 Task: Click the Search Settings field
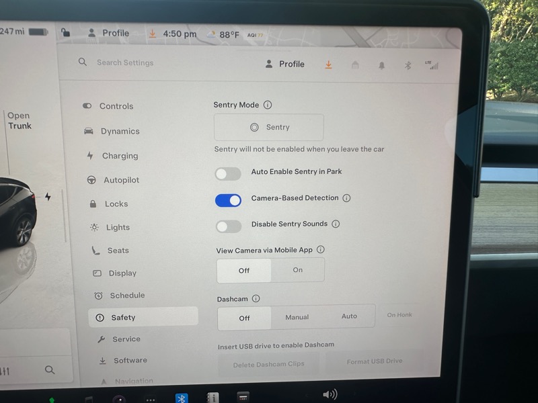pos(125,62)
